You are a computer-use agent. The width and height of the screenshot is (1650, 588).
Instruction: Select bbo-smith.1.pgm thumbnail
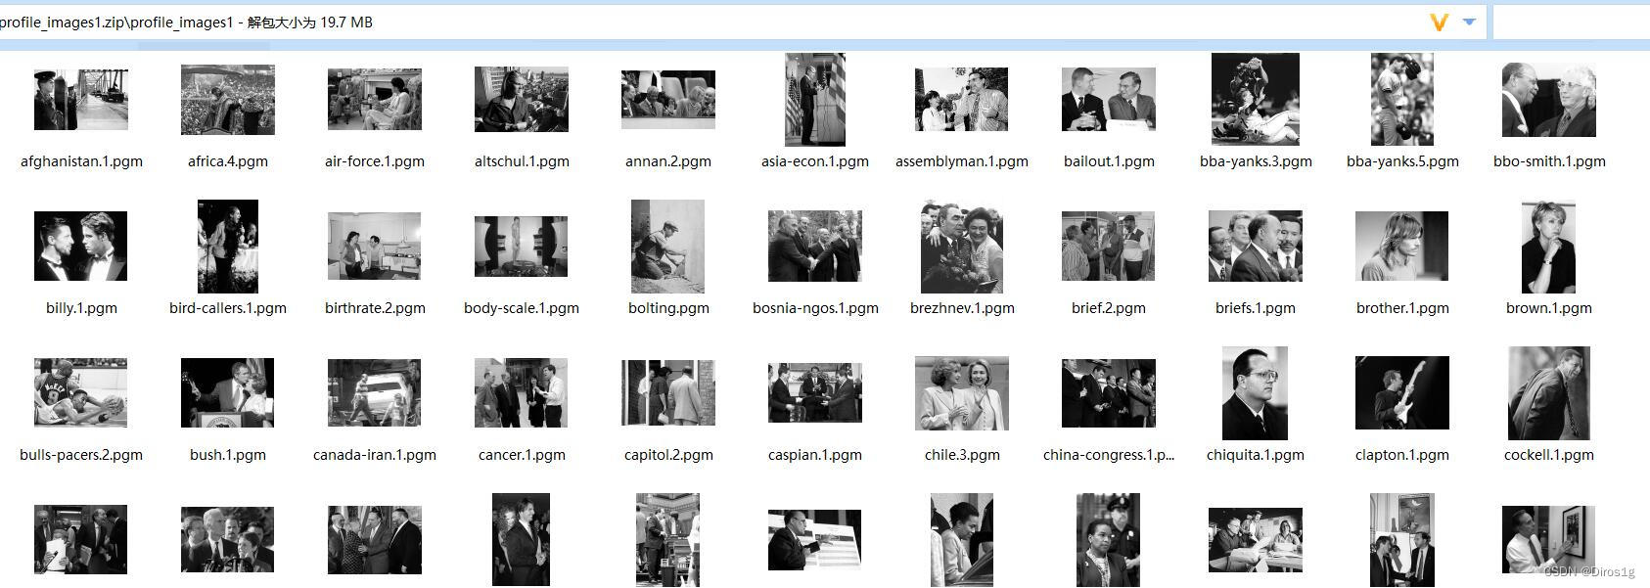[x=1549, y=100]
